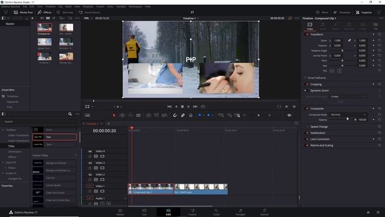The image size is (385, 217).
Task: Toggle the Composite section enable dot
Action: (x=307, y=108)
